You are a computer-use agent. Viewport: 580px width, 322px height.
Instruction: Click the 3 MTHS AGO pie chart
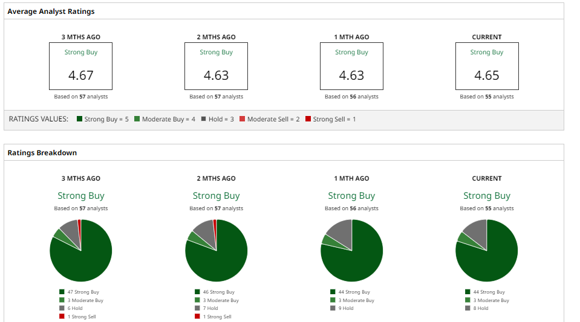[x=80, y=250]
